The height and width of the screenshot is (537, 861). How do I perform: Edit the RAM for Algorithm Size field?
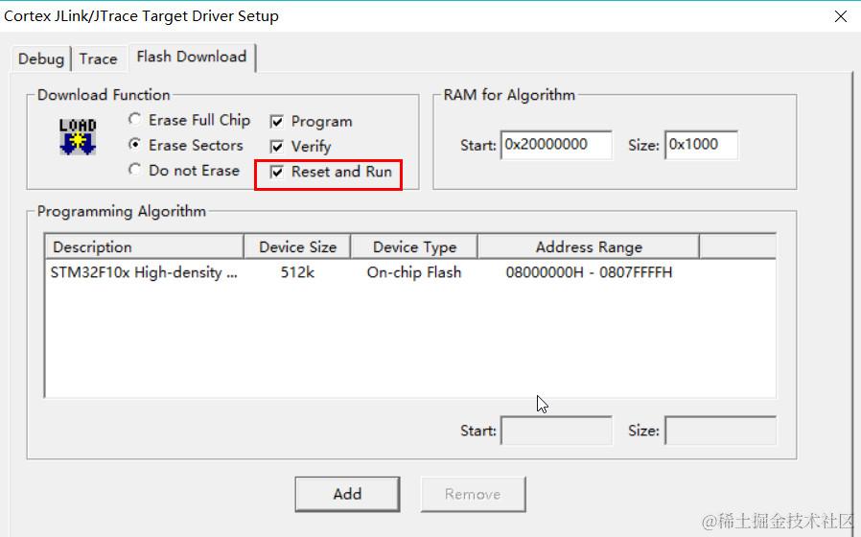[x=701, y=145]
